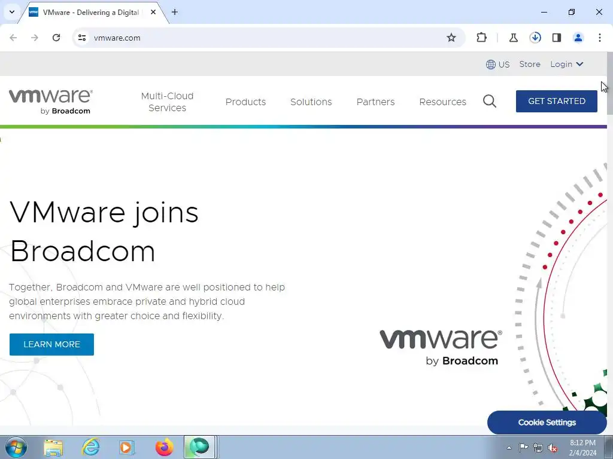This screenshot has width=613, height=459.
Task: Reload the vmware.com page
Action: point(56,38)
